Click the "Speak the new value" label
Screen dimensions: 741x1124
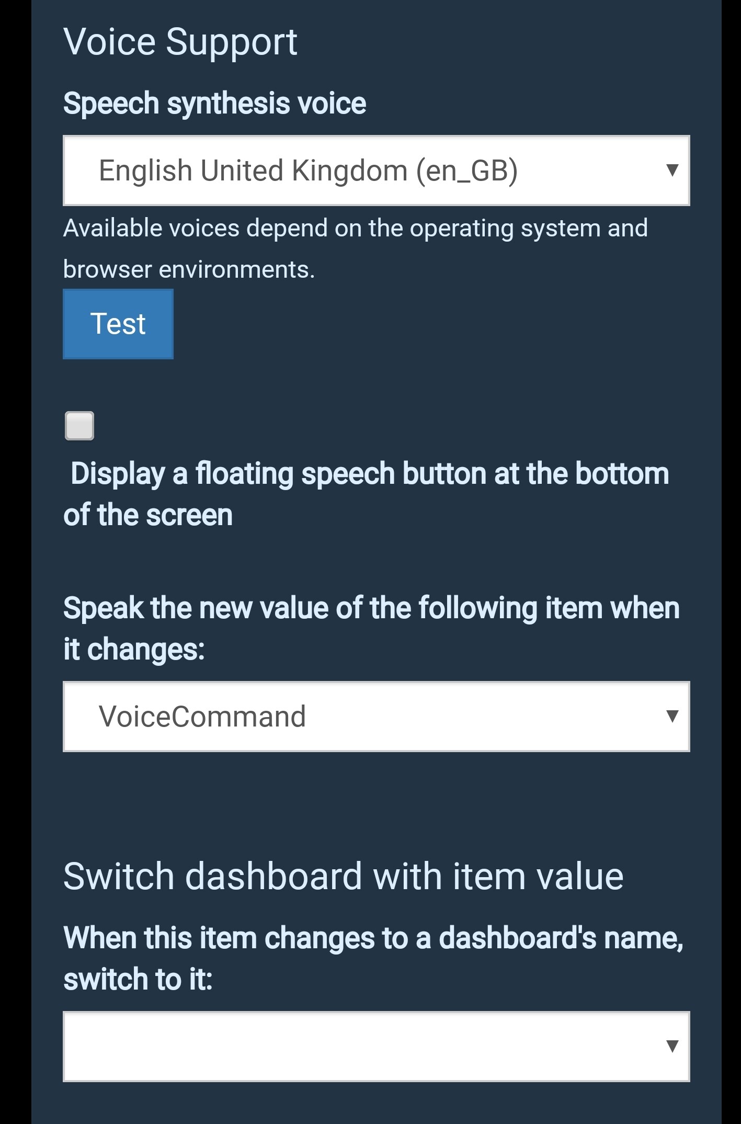(x=371, y=608)
